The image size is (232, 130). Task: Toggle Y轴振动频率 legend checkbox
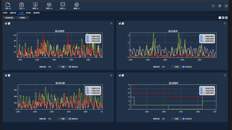[202, 91]
